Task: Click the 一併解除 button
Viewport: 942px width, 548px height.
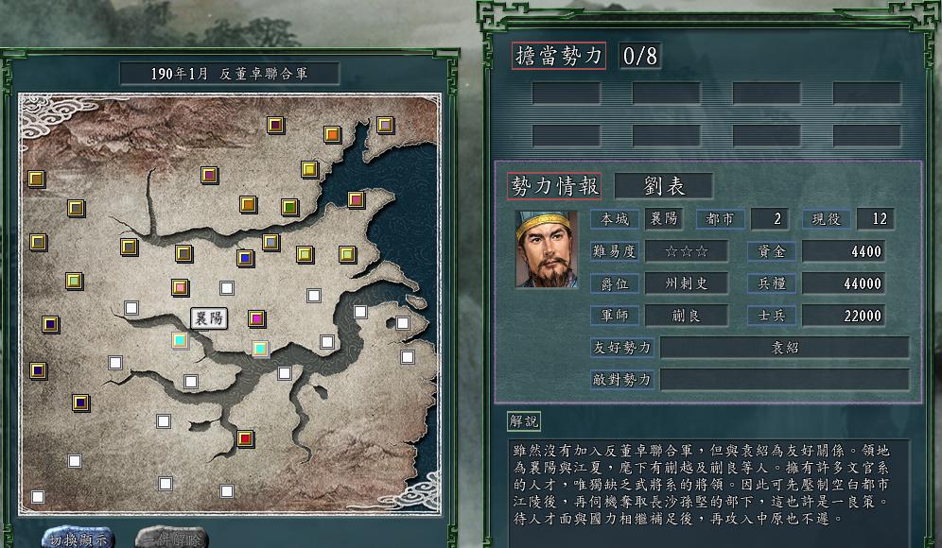Action: coord(172,539)
